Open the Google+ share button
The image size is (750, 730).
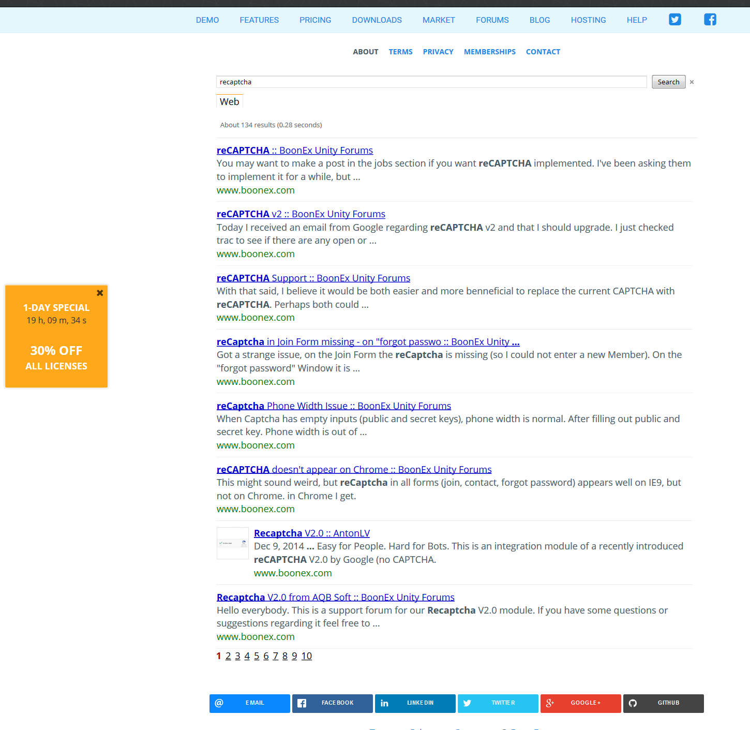(580, 703)
